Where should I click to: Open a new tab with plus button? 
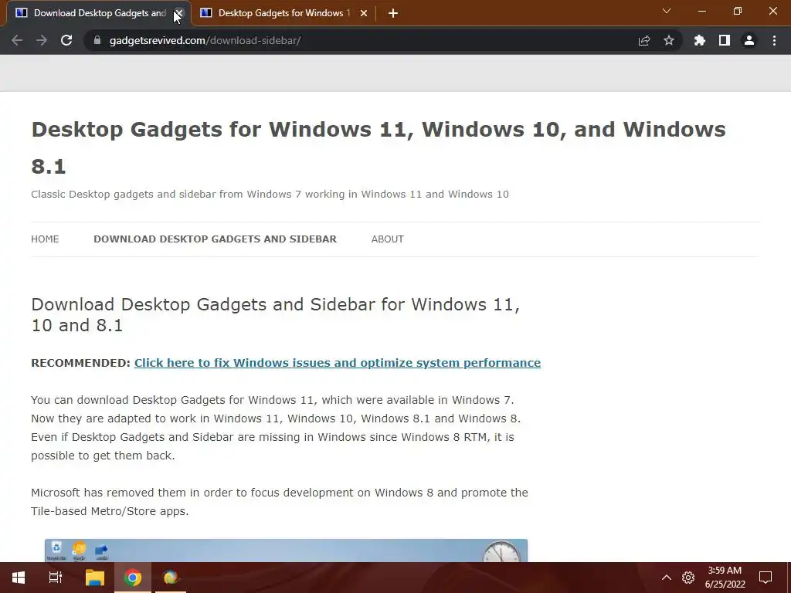click(x=393, y=13)
